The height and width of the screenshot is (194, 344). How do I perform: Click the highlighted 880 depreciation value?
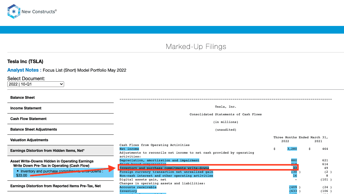click(294, 160)
